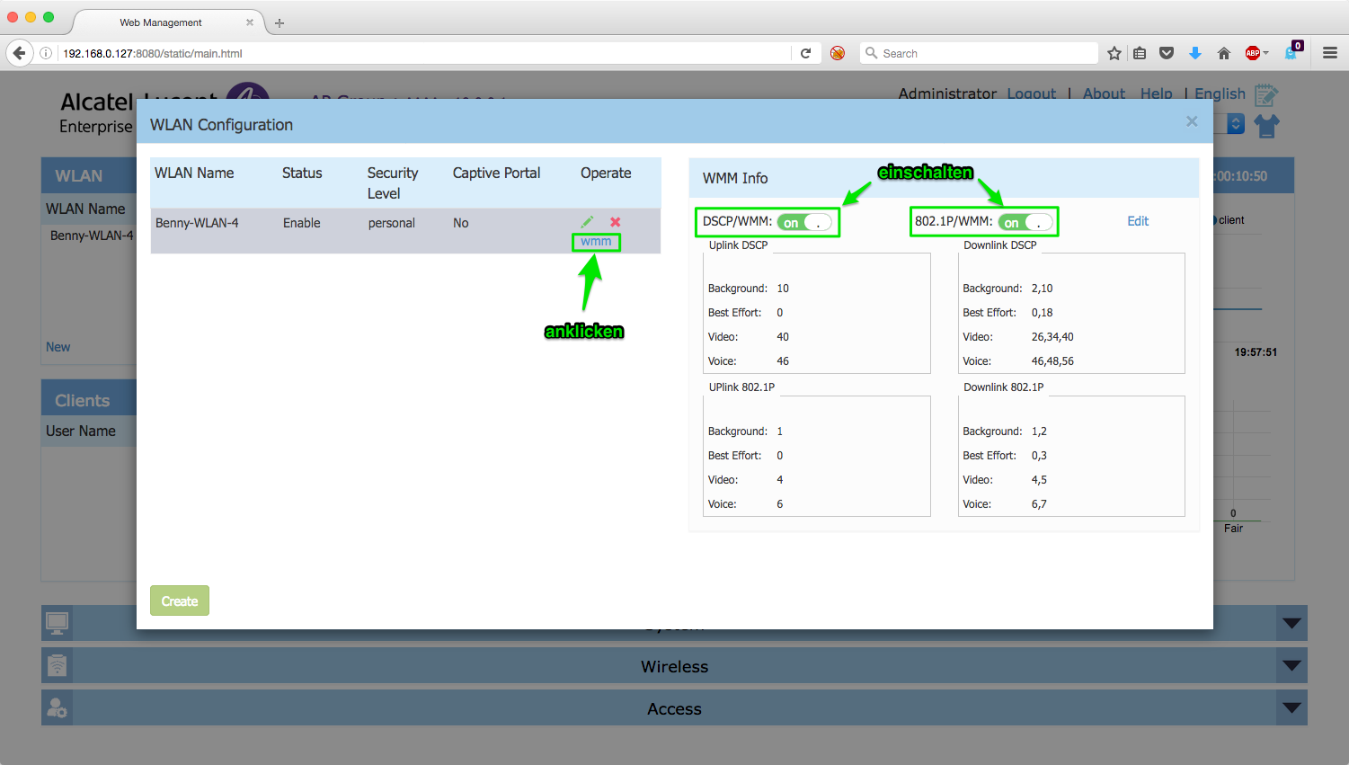The width and height of the screenshot is (1349, 765).
Task: Click the green Create button
Action: pyautogui.click(x=180, y=601)
